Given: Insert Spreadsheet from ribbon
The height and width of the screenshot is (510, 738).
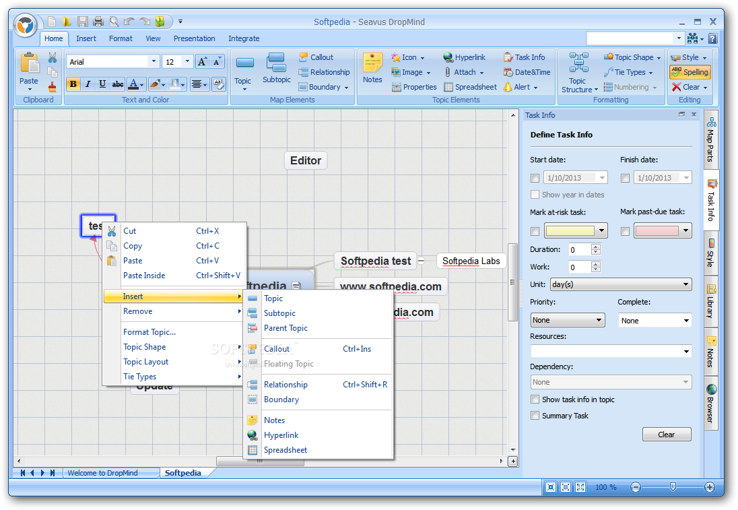Looking at the screenshot, I should coord(470,87).
